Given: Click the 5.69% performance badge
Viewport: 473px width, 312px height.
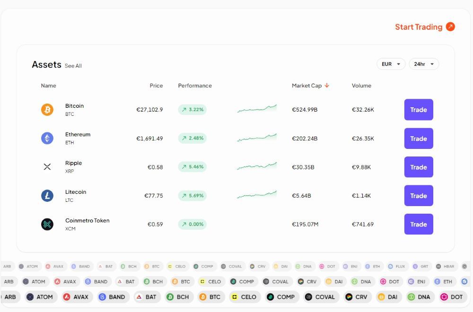Looking at the screenshot, I should tap(192, 196).
